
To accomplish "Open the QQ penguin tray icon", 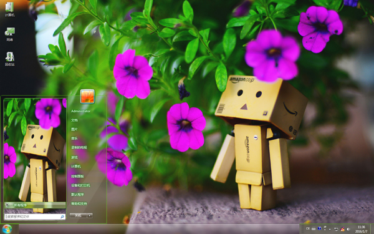I will tap(342, 229).
